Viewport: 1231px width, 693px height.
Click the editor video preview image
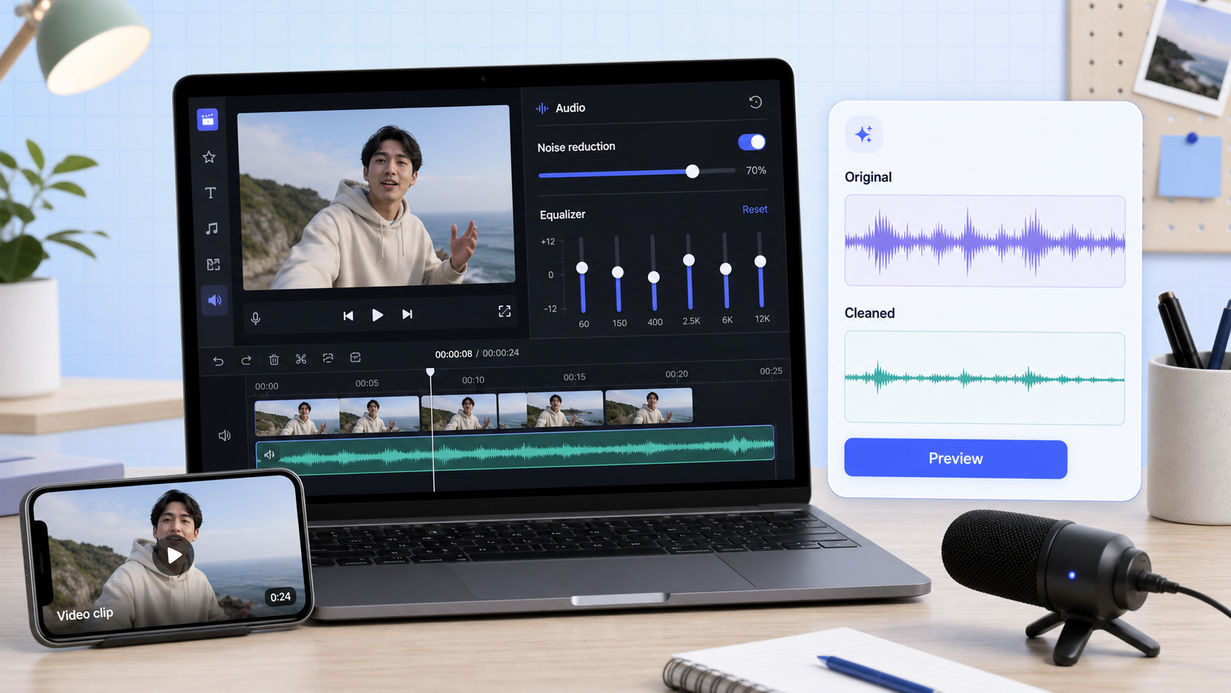(376, 197)
